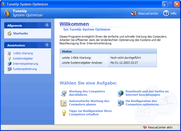Click the globe icon beside Downloads und das Surfen

[120, 93]
